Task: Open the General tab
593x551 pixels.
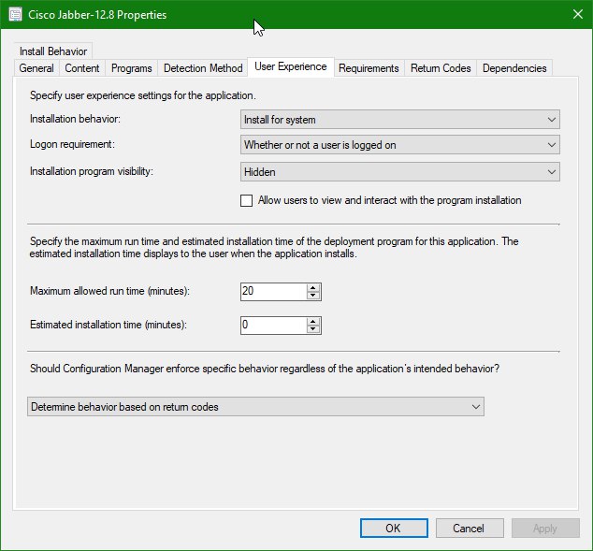Action: pos(36,68)
